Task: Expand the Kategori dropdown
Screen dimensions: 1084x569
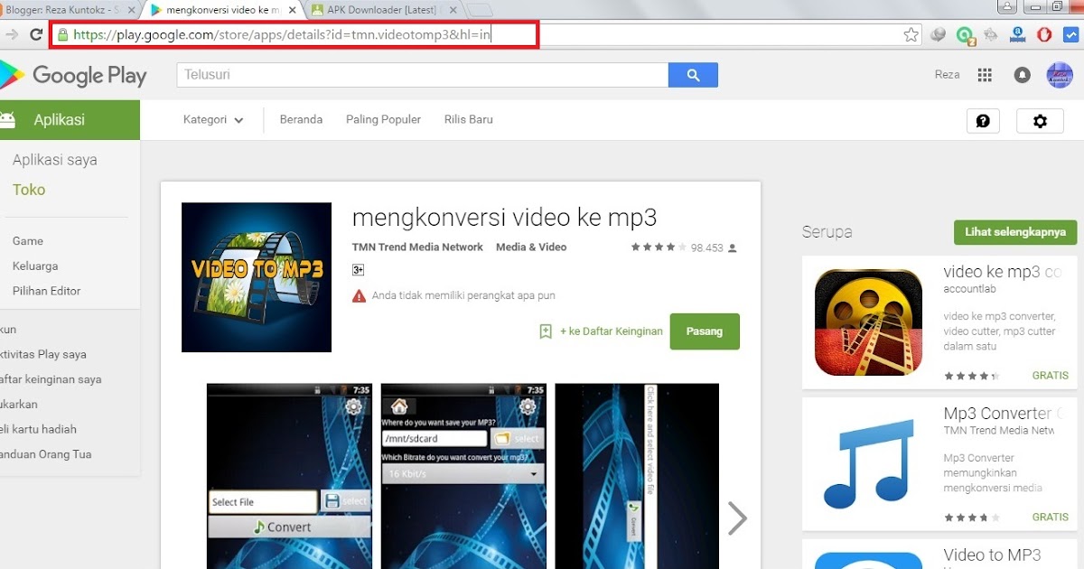Action: pos(213,120)
